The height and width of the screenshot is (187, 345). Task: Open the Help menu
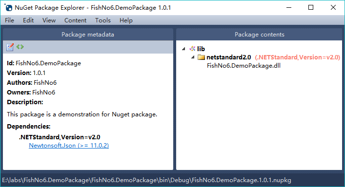tap(126, 20)
